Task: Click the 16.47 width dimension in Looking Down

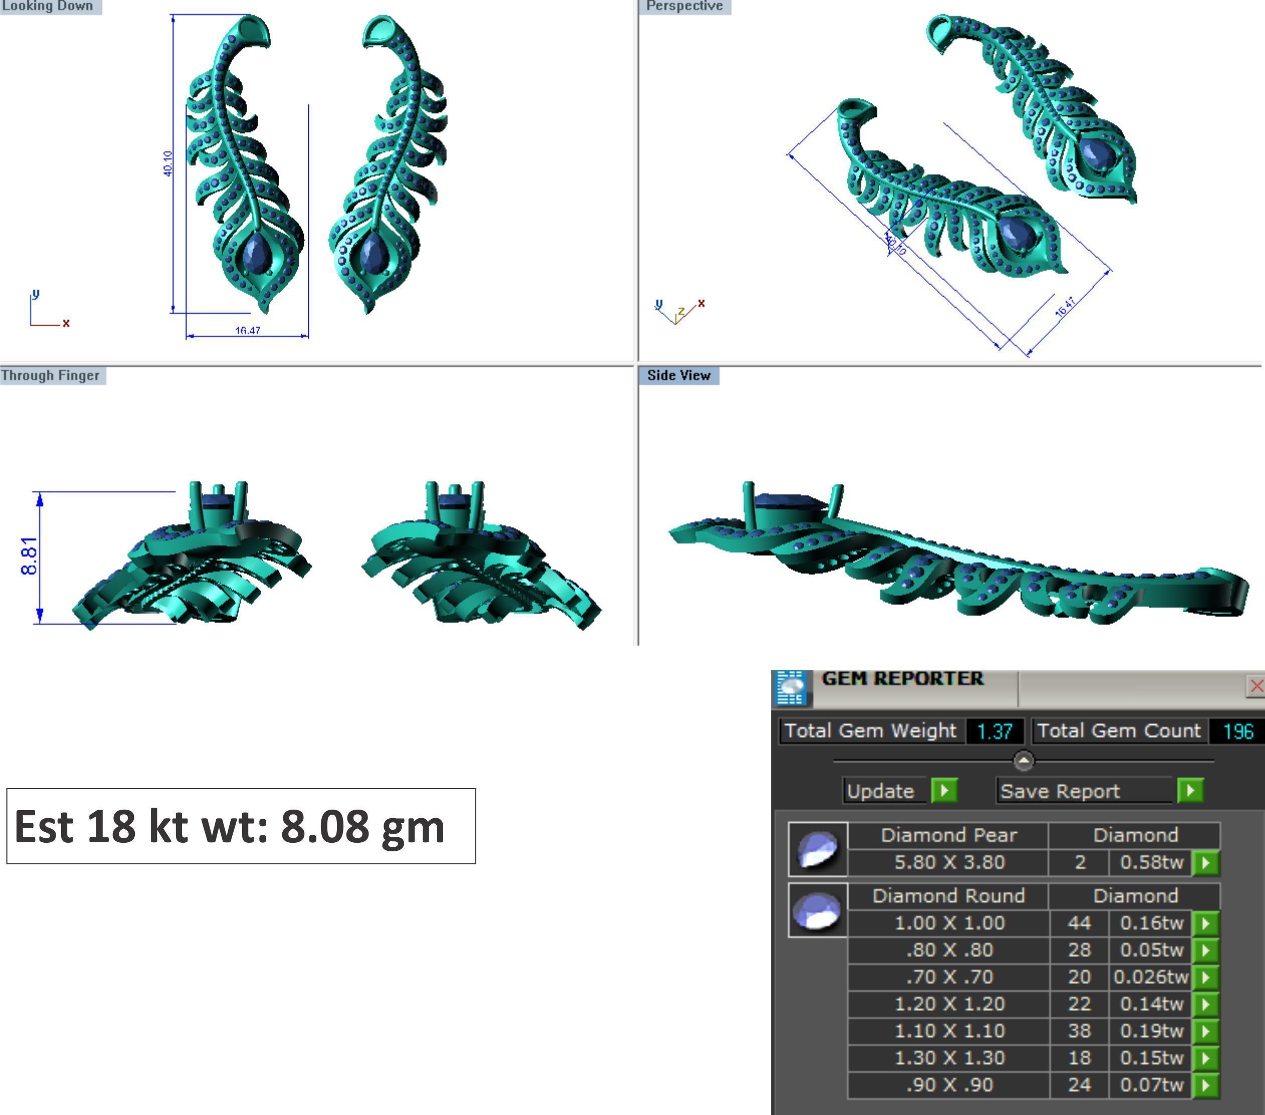Action: pyautogui.click(x=248, y=330)
